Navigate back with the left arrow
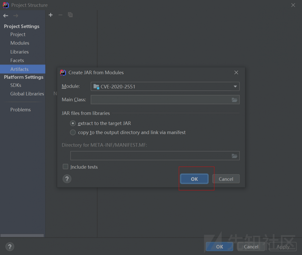 pos(5,15)
